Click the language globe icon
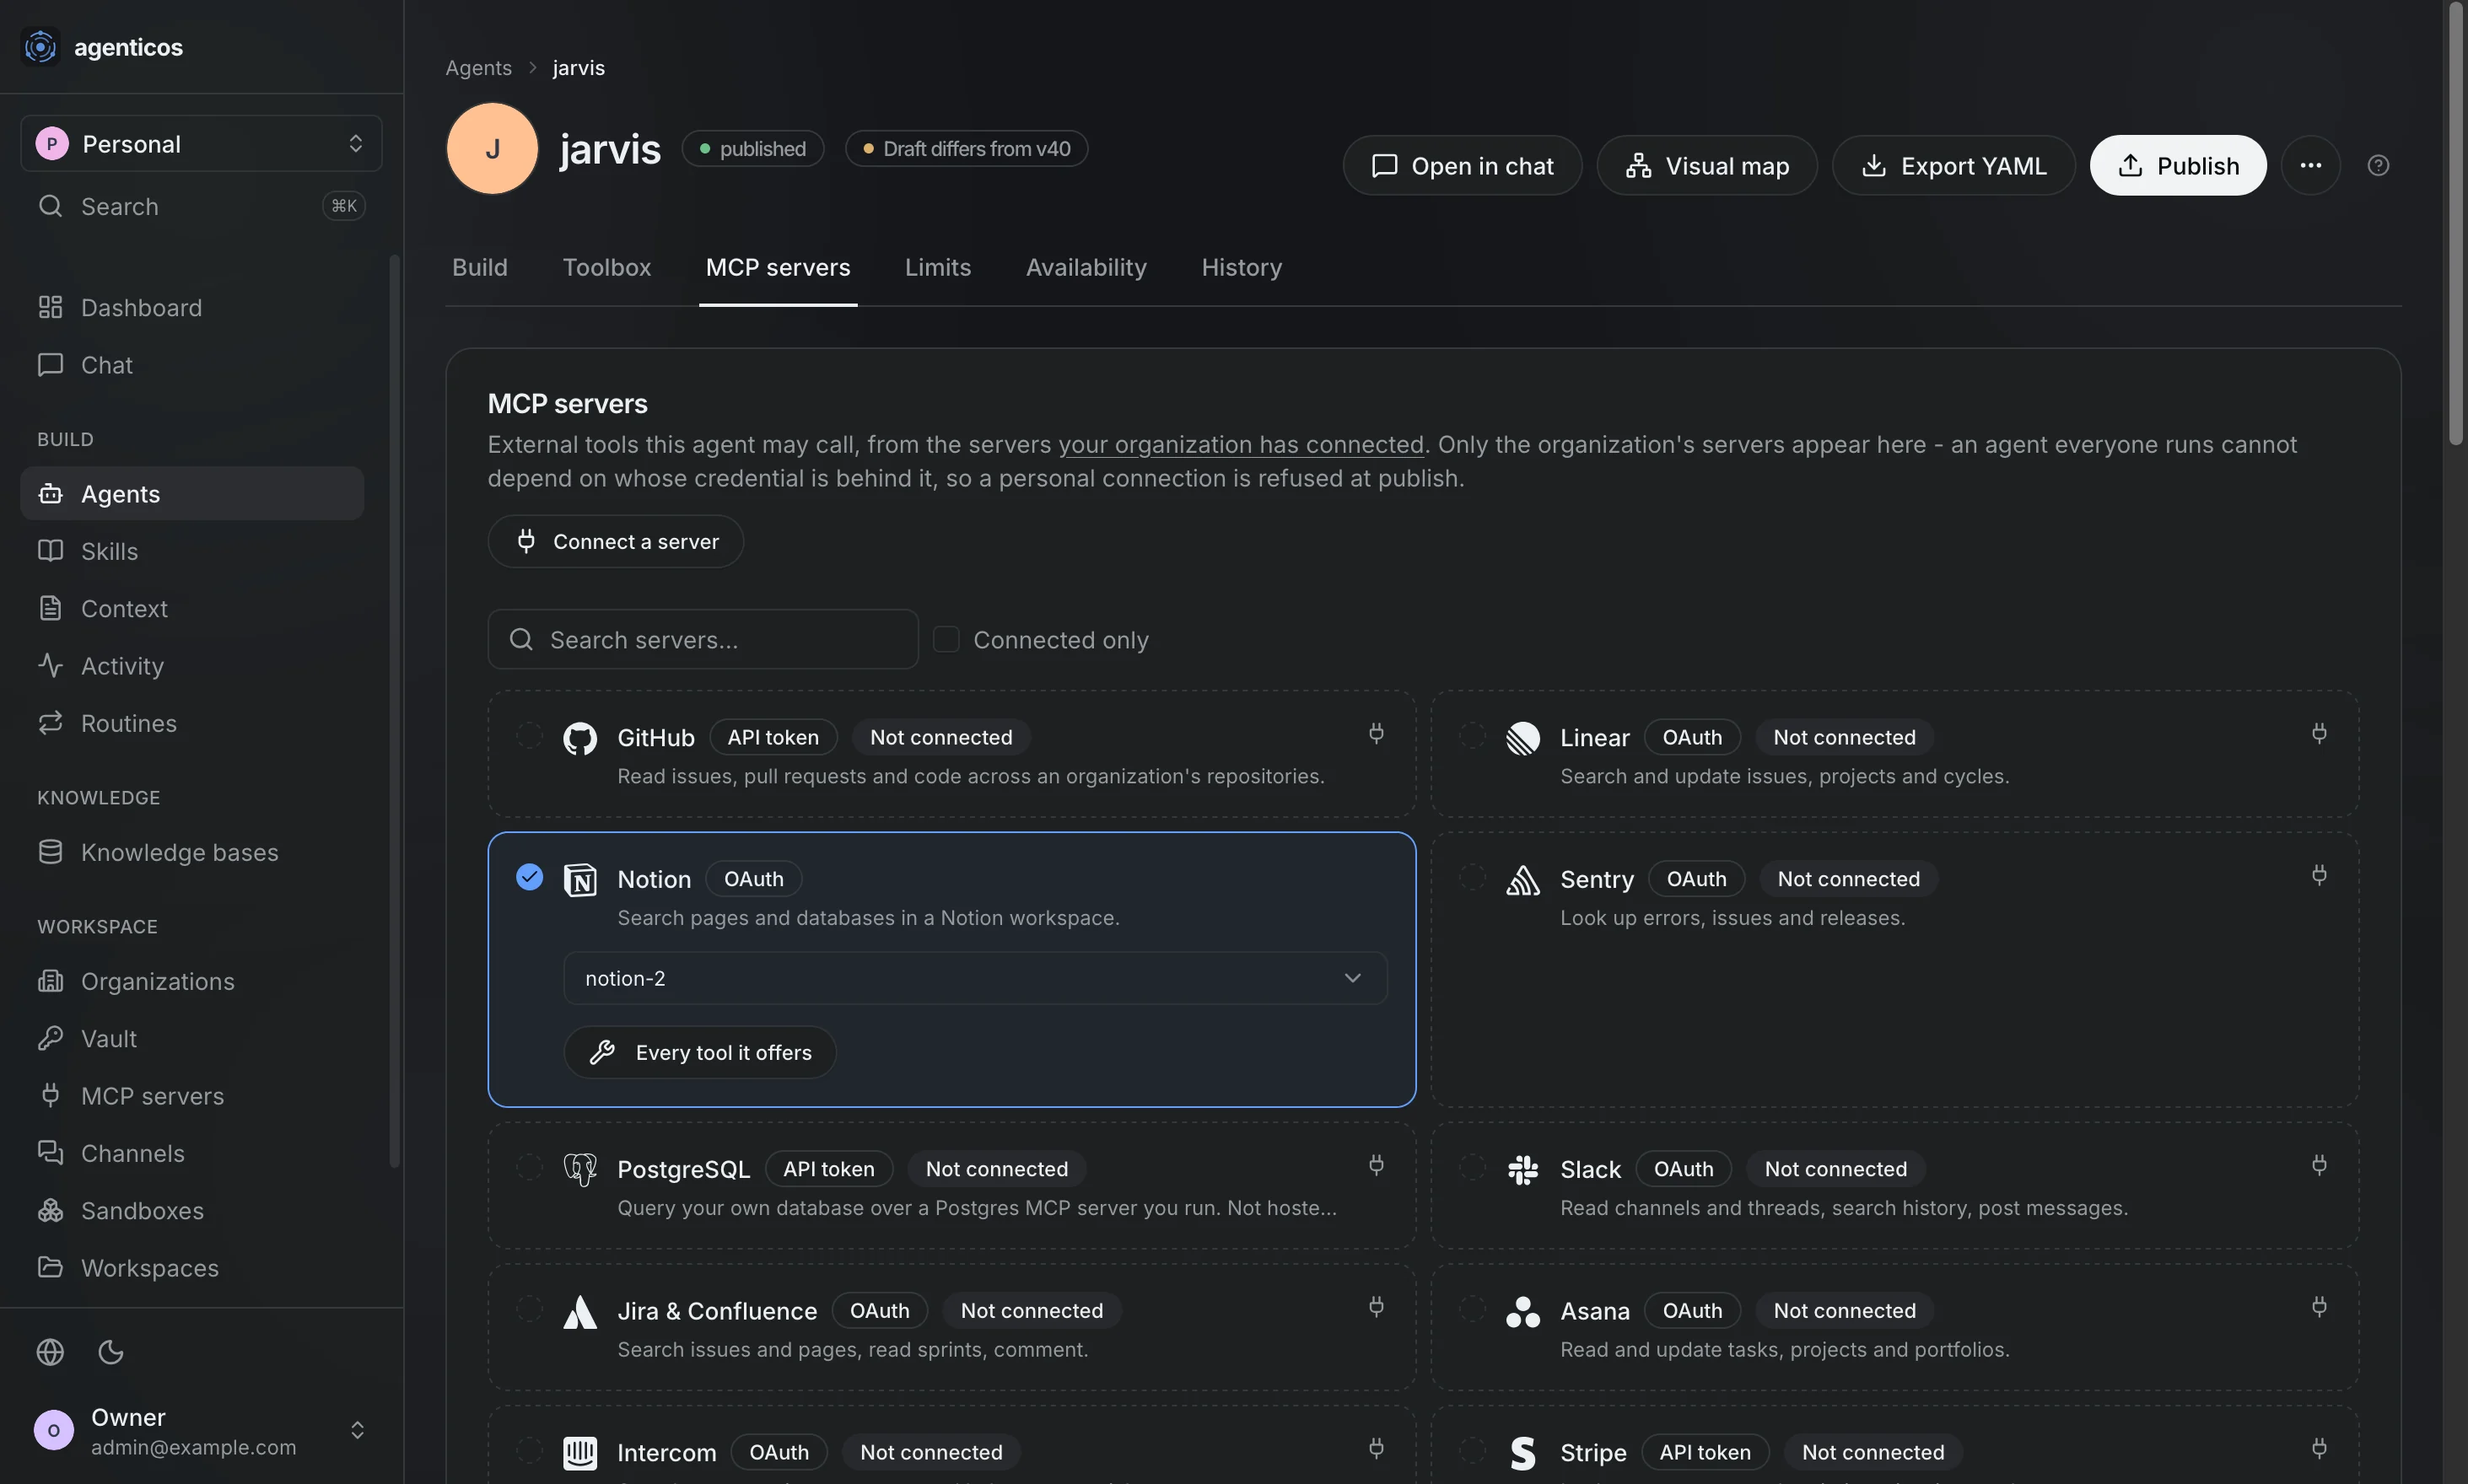 [x=50, y=1352]
